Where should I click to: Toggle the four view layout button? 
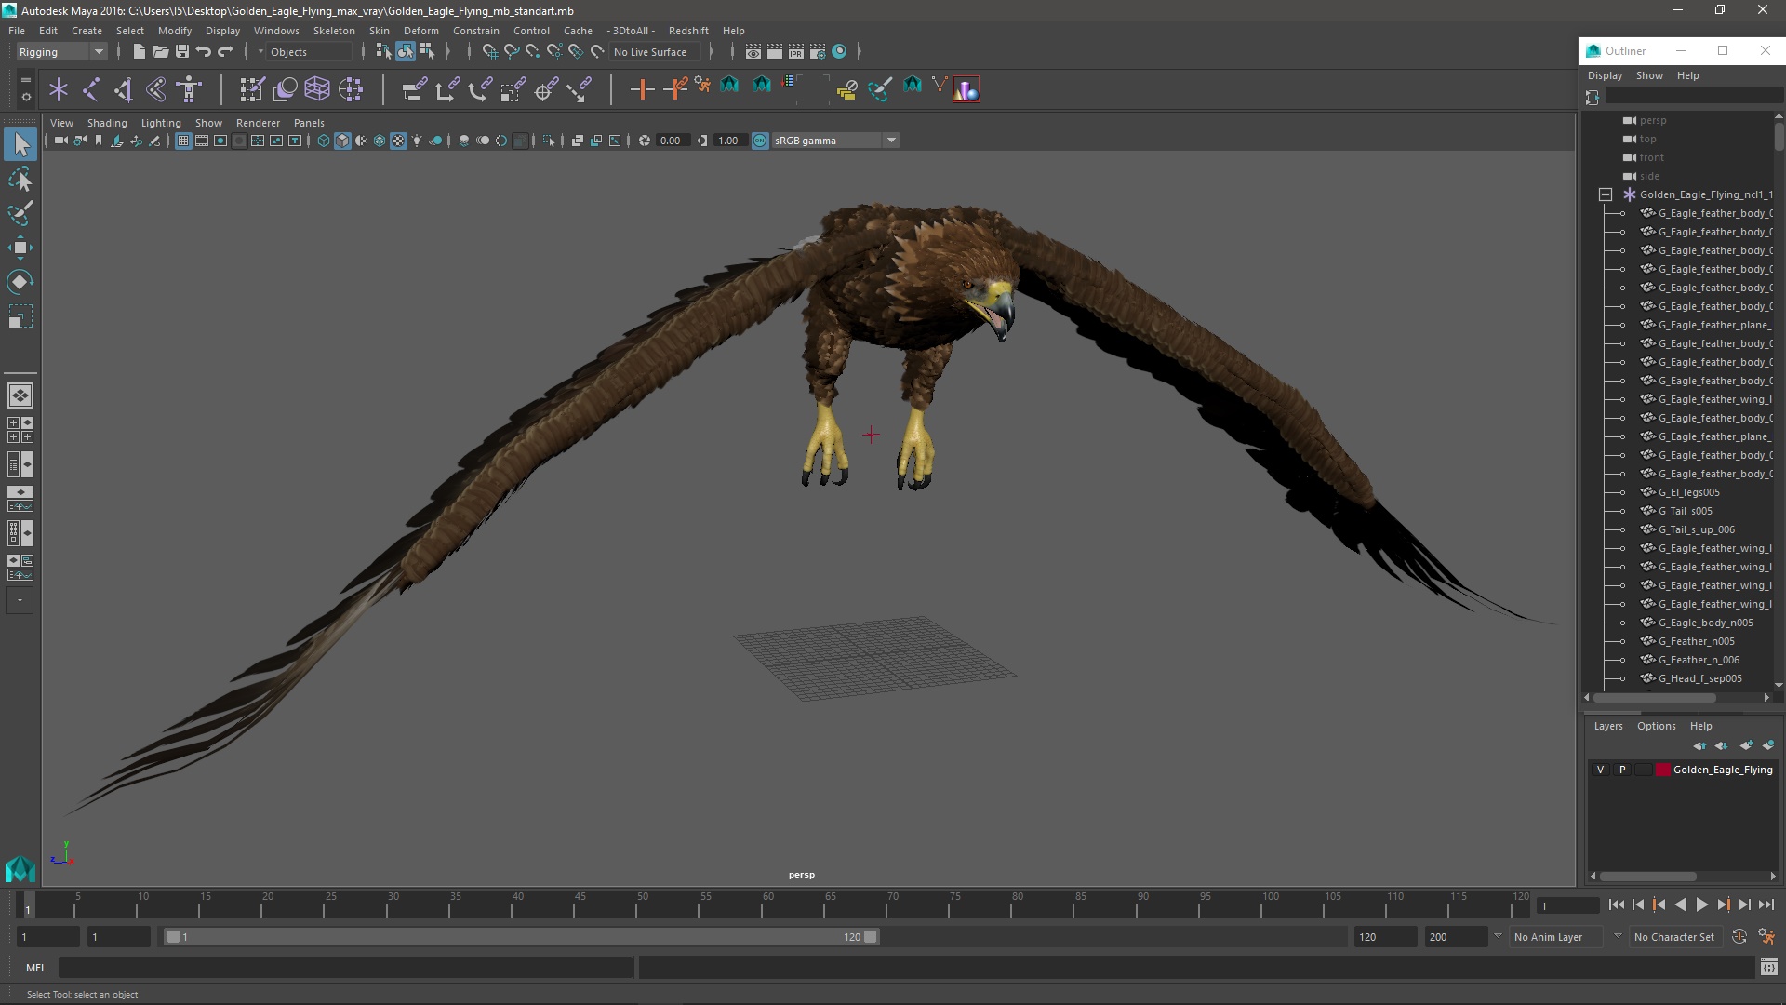pos(20,430)
